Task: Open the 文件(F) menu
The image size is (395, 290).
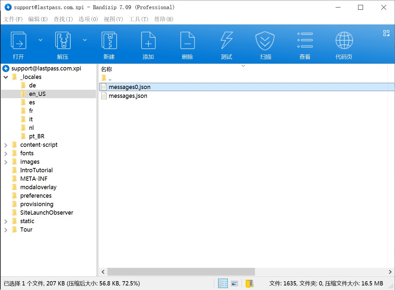Action: tap(13, 19)
